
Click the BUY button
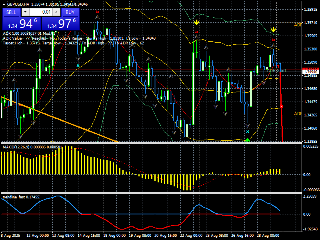click(70, 12)
